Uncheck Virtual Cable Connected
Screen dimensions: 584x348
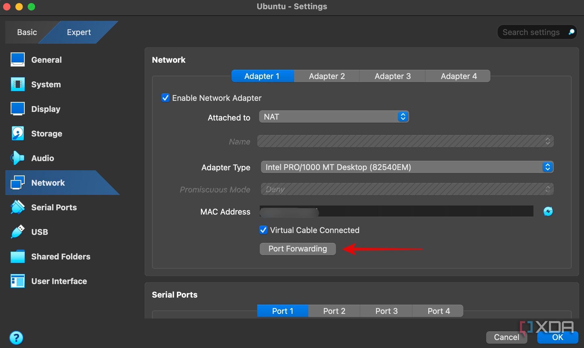pos(263,230)
